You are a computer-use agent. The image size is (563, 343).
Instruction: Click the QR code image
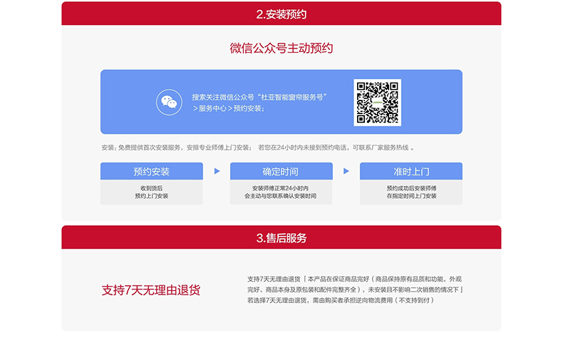(x=377, y=102)
